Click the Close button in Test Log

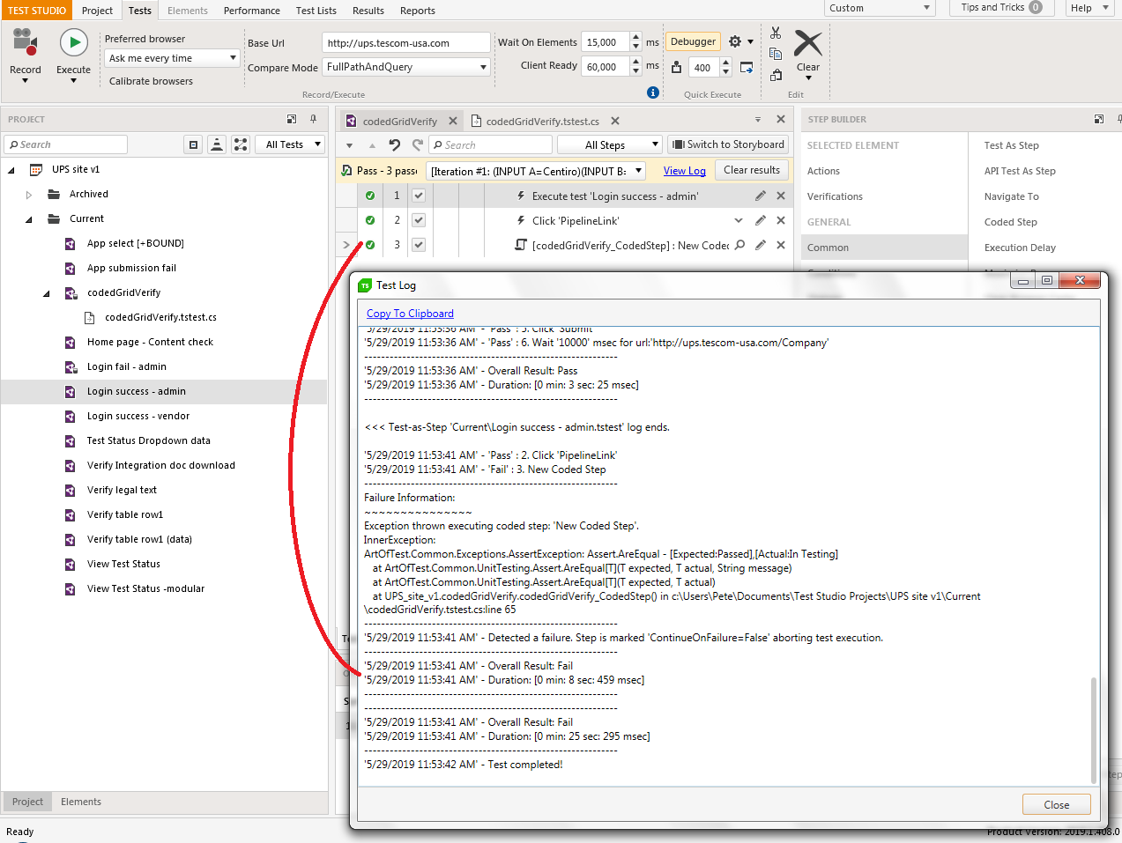click(1056, 804)
